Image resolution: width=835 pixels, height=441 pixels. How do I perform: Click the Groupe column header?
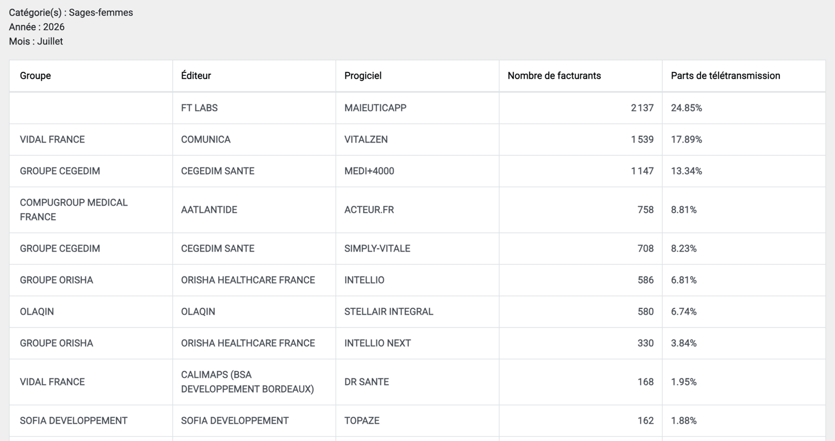91,76
